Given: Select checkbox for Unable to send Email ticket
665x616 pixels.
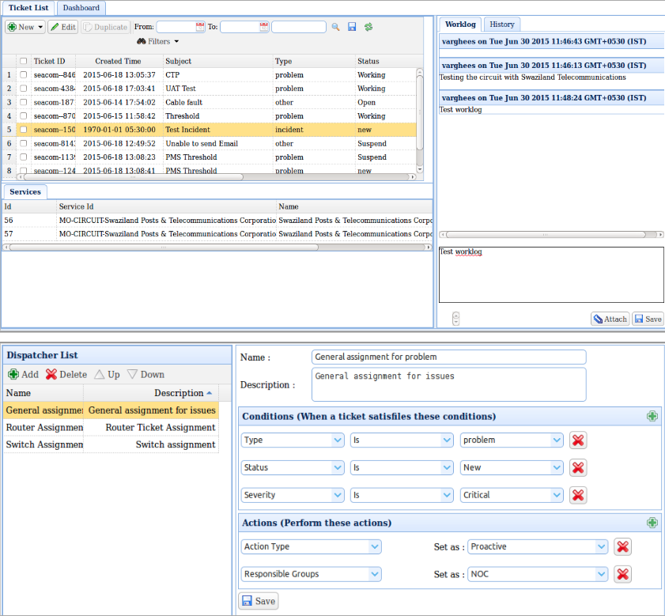Looking at the screenshot, I should pyautogui.click(x=24, y=143).
